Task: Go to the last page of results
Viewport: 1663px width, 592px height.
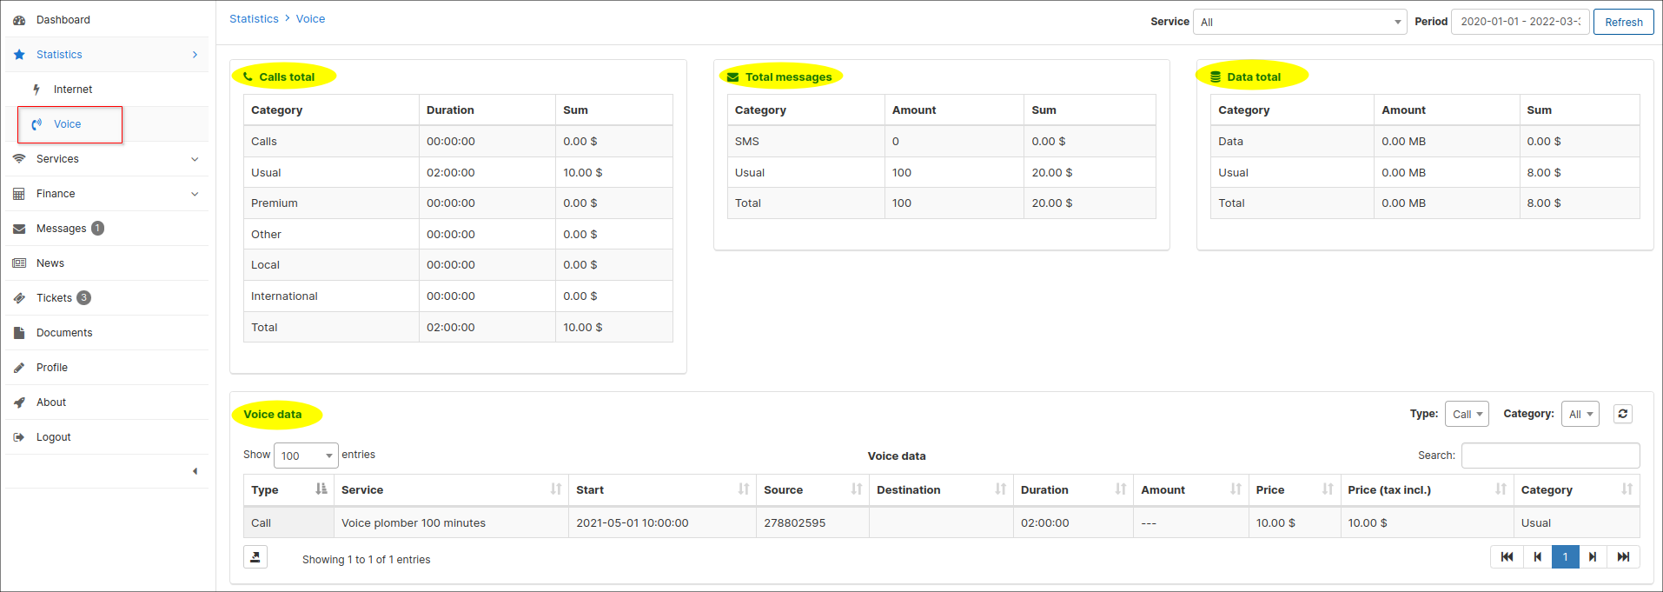Action: click(x=1623, y=557)
